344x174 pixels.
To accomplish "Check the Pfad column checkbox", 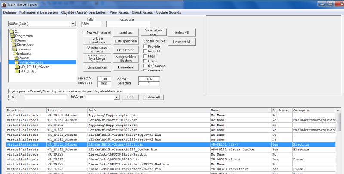I will point(145,56).
